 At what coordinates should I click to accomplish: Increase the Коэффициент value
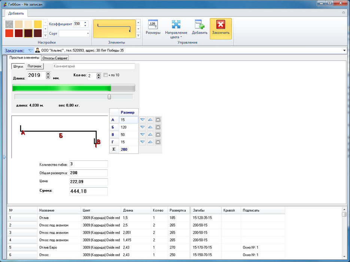coord(85,22)
